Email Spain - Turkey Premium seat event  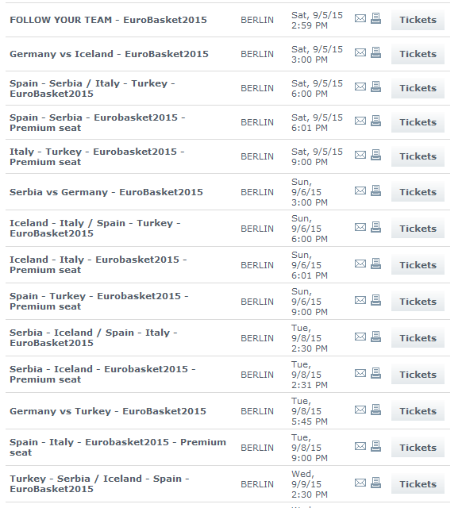click(x=360, y=300)
